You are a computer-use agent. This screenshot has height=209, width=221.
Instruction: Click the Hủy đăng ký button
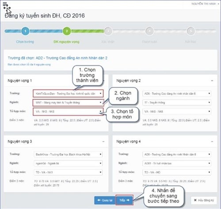tap(204, 200)
